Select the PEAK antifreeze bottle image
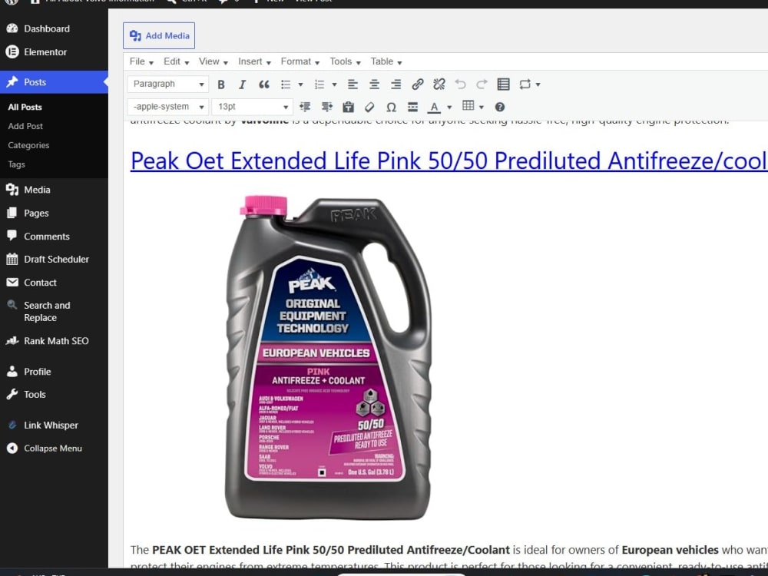The height and width of the screenshot is (576, 768). coord(327,356)
